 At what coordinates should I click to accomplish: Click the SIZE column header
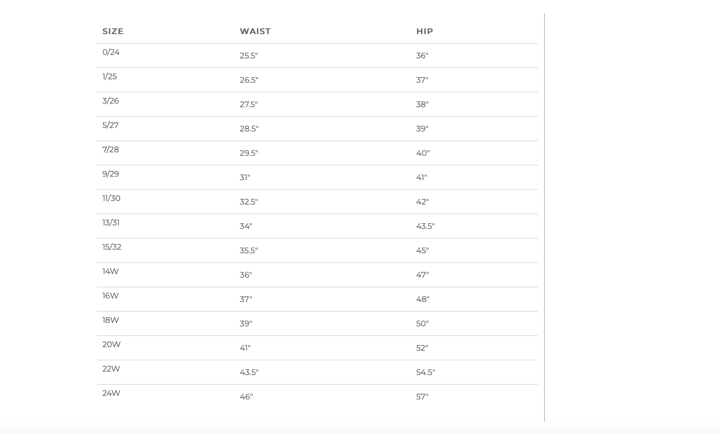(113, 31)
